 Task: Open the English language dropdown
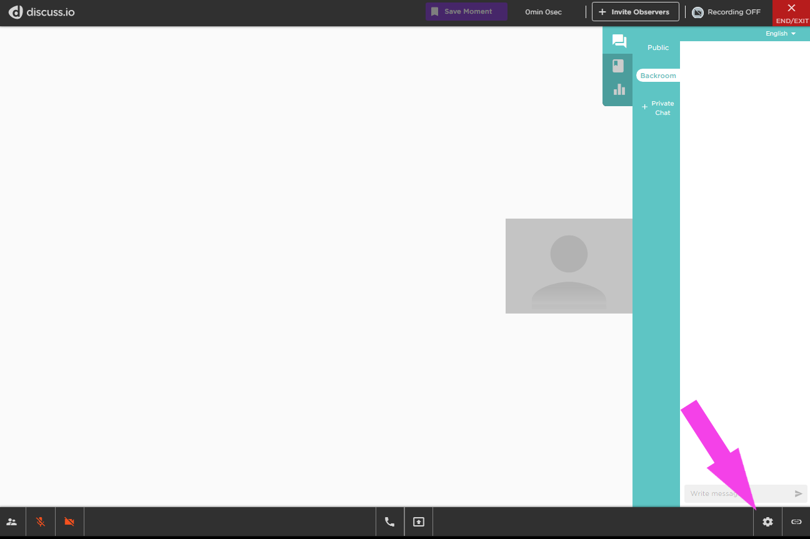tap(779, 33)
